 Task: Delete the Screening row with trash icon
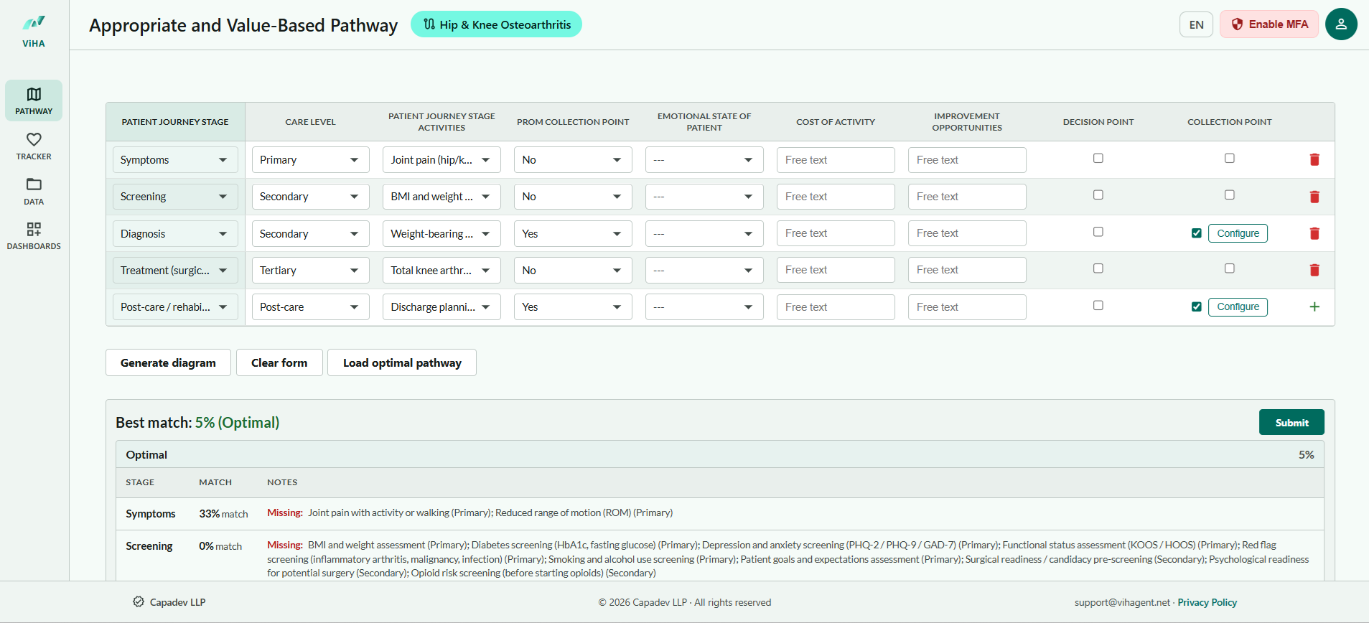click(1314, 197)
